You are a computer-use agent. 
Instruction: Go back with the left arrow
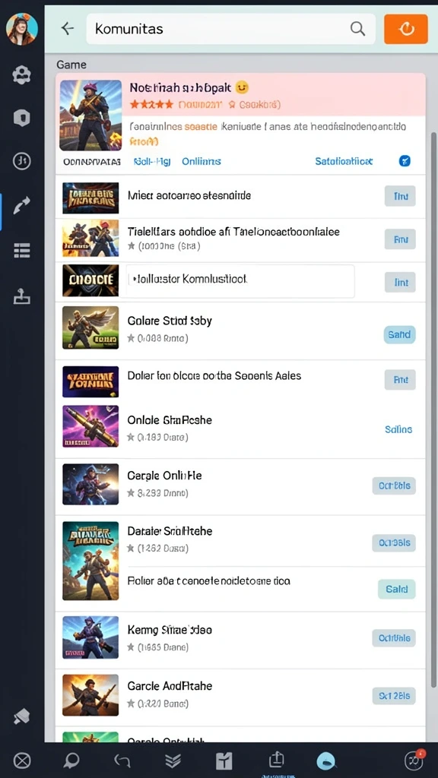68,29
